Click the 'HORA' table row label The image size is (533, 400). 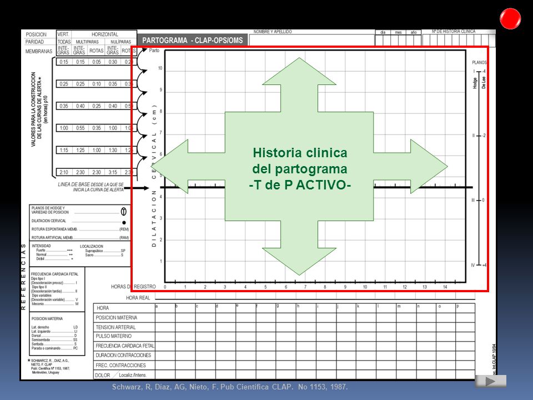click(103, 308)
